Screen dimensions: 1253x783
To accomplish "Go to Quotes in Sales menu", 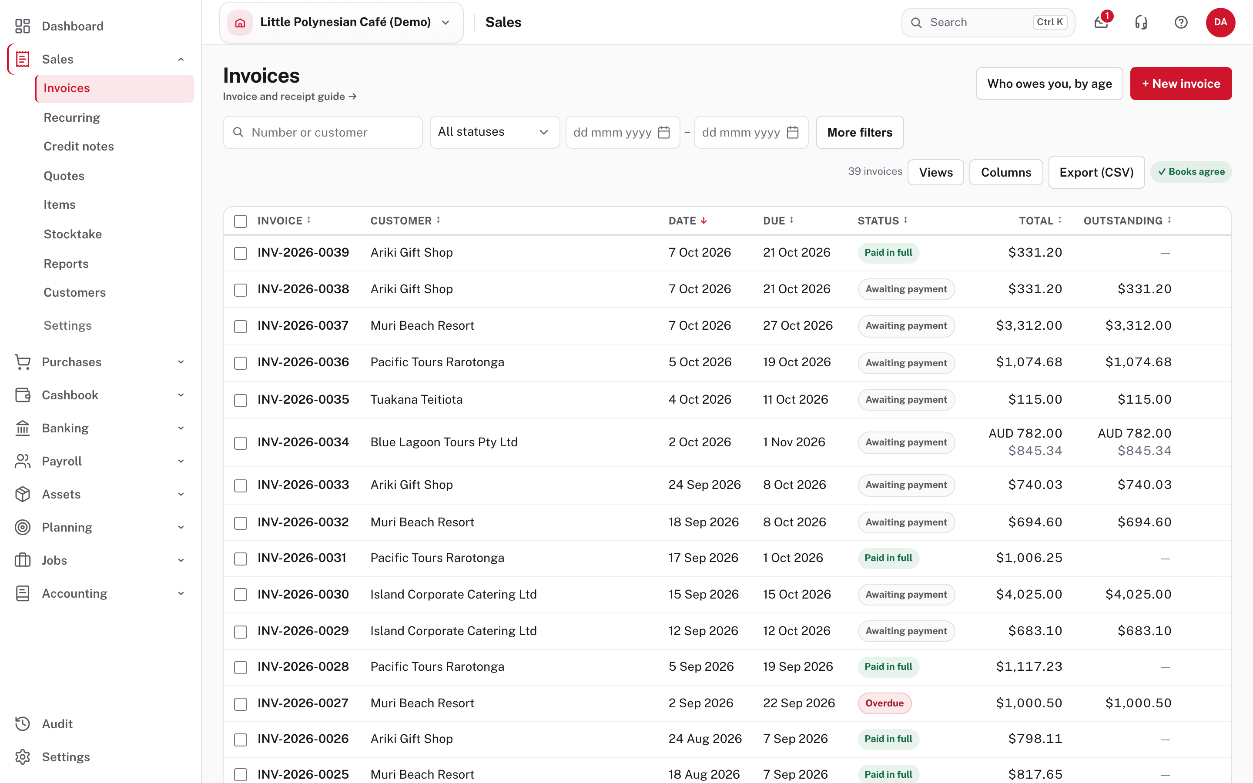I will tap(64, 176).
